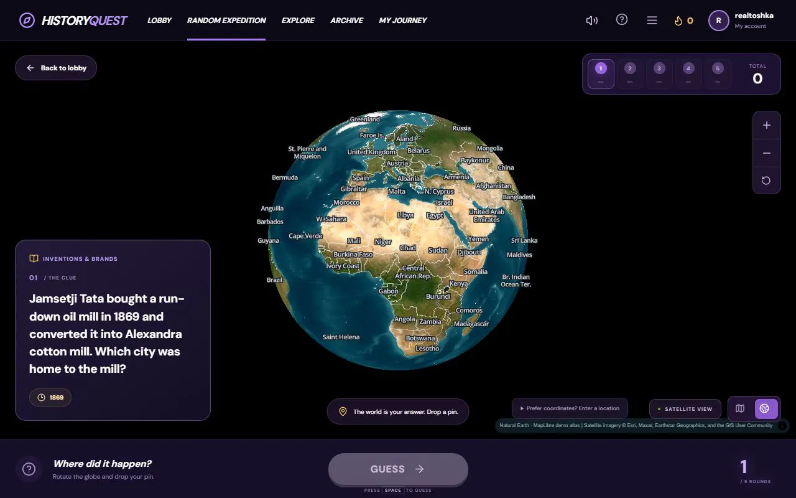The width and height of the screenshot is (796, 498).
Task: Mute sound with the speaker icon
Action: 592,21
